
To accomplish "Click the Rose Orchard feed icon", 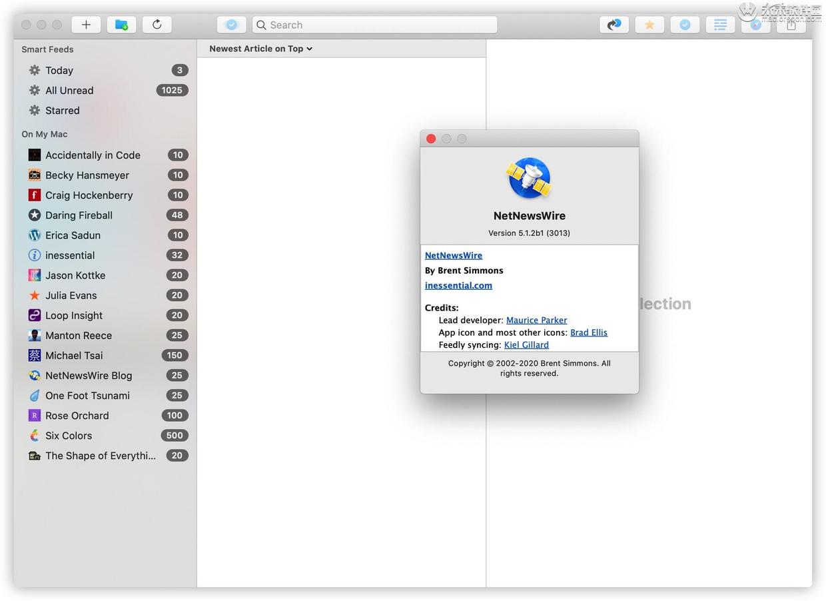I will 35,415.
